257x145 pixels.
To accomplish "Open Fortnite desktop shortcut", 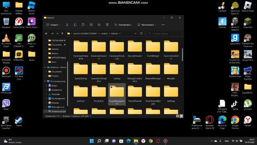I will coord(222,23).
